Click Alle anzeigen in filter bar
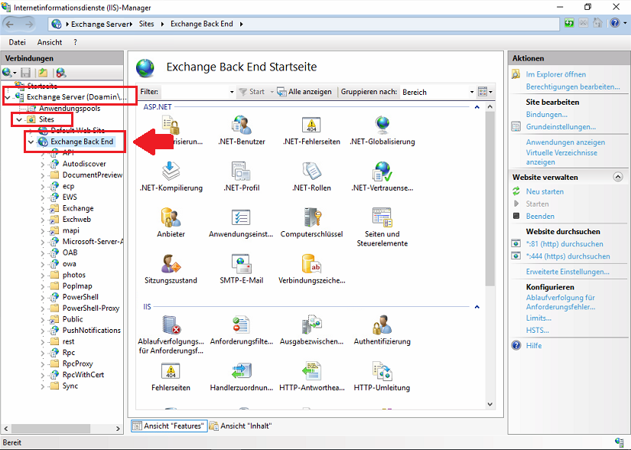The width and height of the screenshot is (631, 450). [304, 92]
